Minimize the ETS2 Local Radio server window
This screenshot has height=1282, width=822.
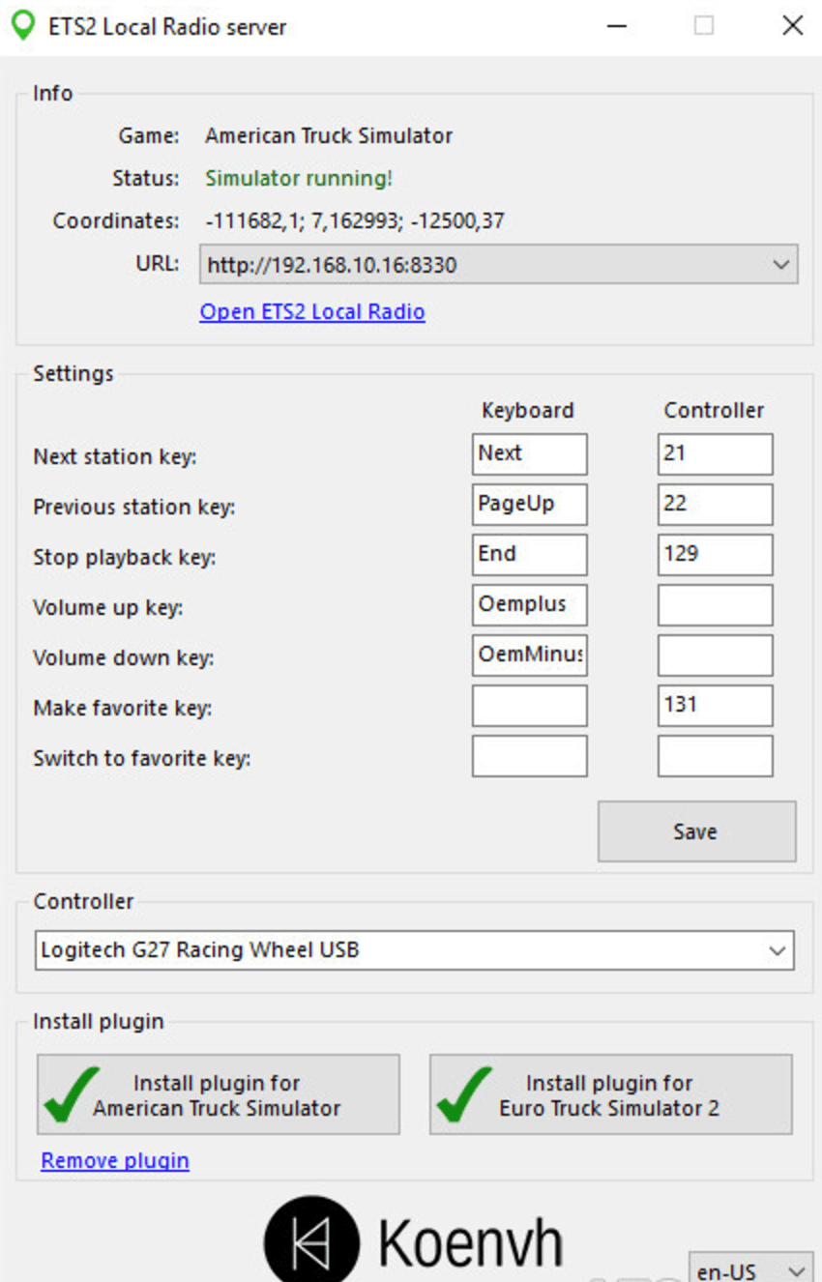[617, 26]
